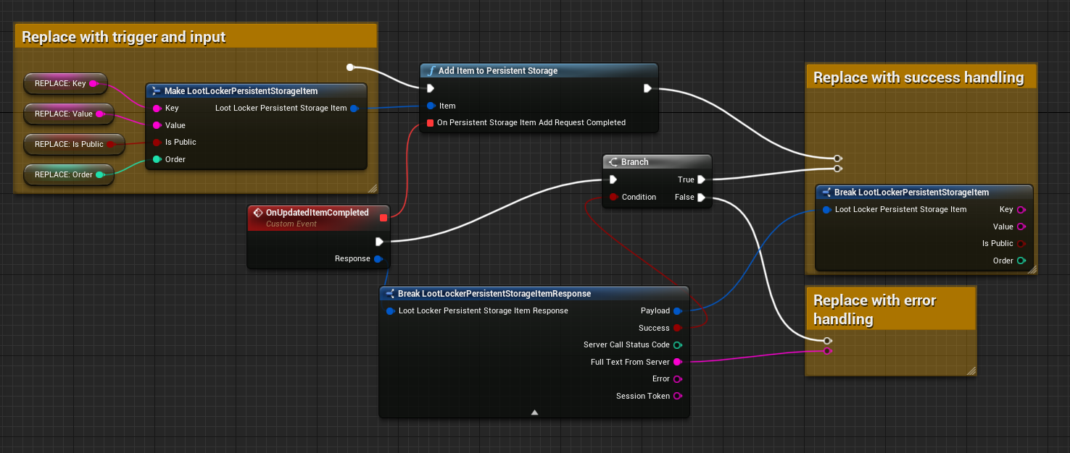The width and height of the screenshot is (1070, 453).
Task: Select the REPLACE: Order variable node
Action: coord(62,174)
